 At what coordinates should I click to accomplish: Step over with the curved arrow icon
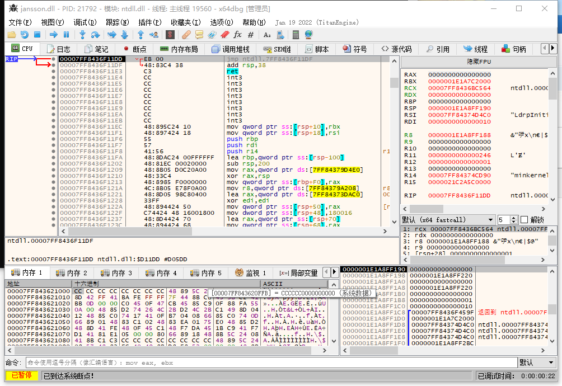pos(95,35)
